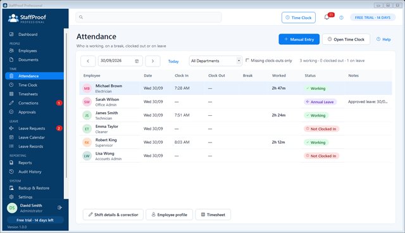Click the Robert King name
The height and width of the screenshot is (233, 405).
coord(106,140)
